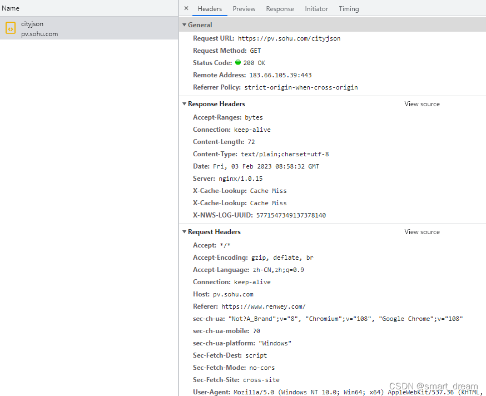The height and width of the screenshot is (396, 486).
Task: Collapse the Response Headers section
Action: tap(185, 104)
